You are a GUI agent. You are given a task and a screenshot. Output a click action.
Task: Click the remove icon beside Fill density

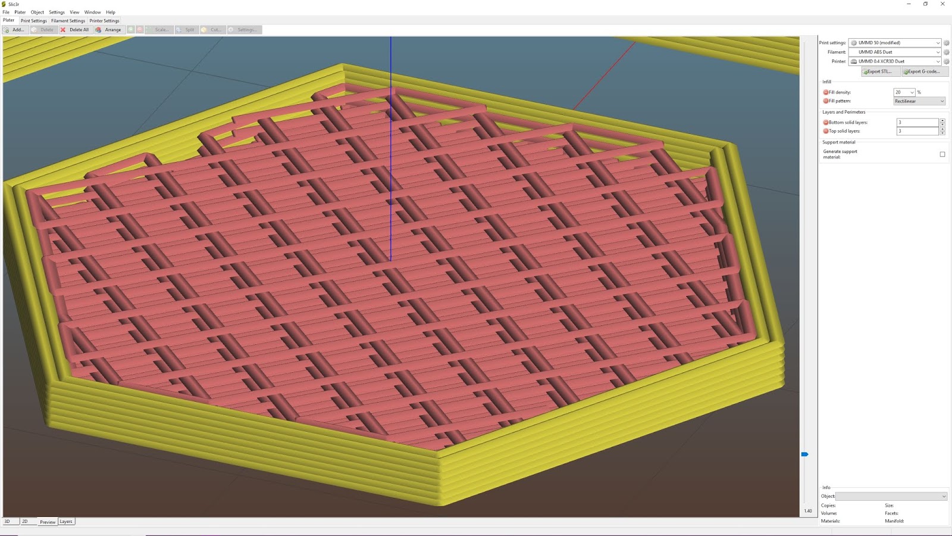coord(825,92)
